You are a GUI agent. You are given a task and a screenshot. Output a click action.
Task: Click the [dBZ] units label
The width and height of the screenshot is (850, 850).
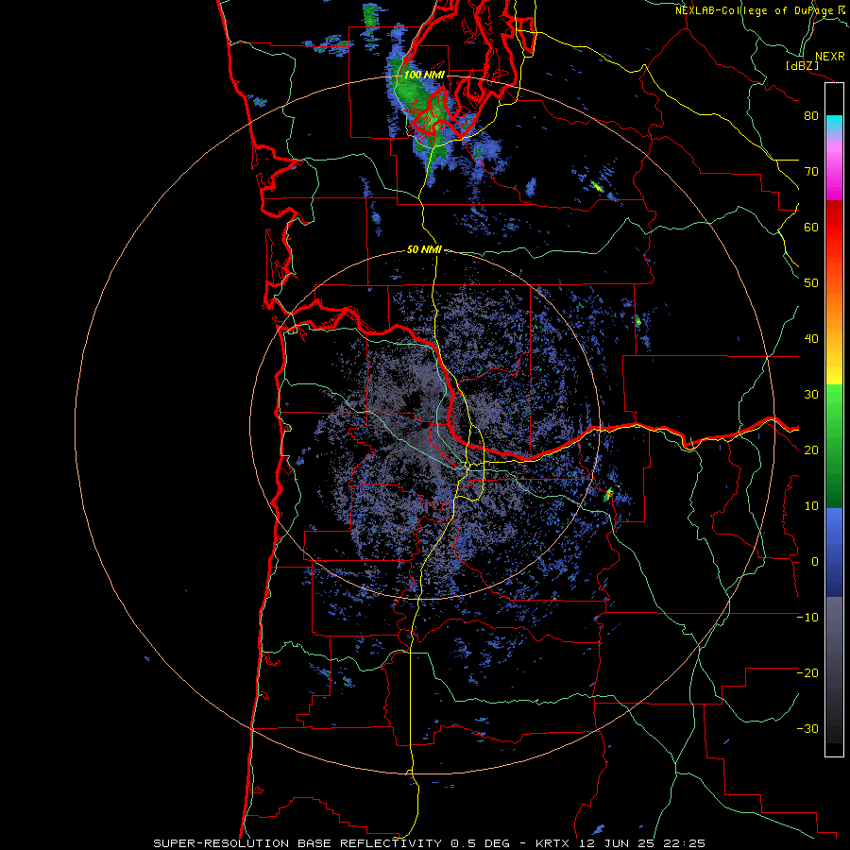[803, 65]
